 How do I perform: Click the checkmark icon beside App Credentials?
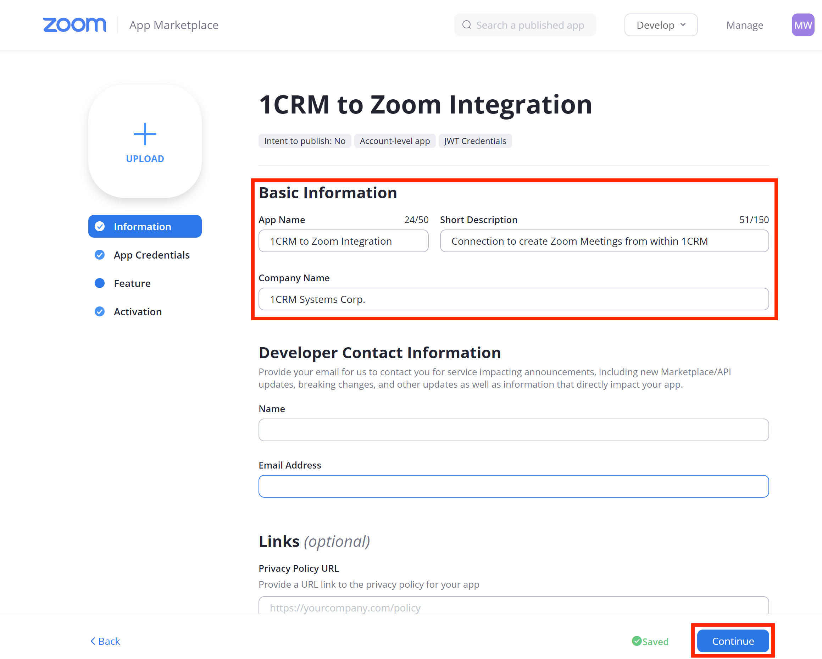pos(100,255)
